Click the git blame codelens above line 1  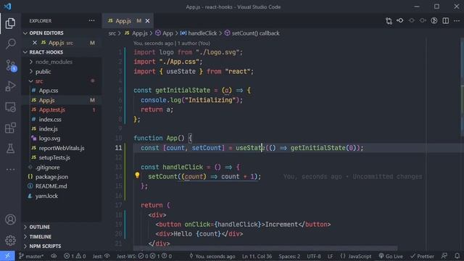[172, 43]
